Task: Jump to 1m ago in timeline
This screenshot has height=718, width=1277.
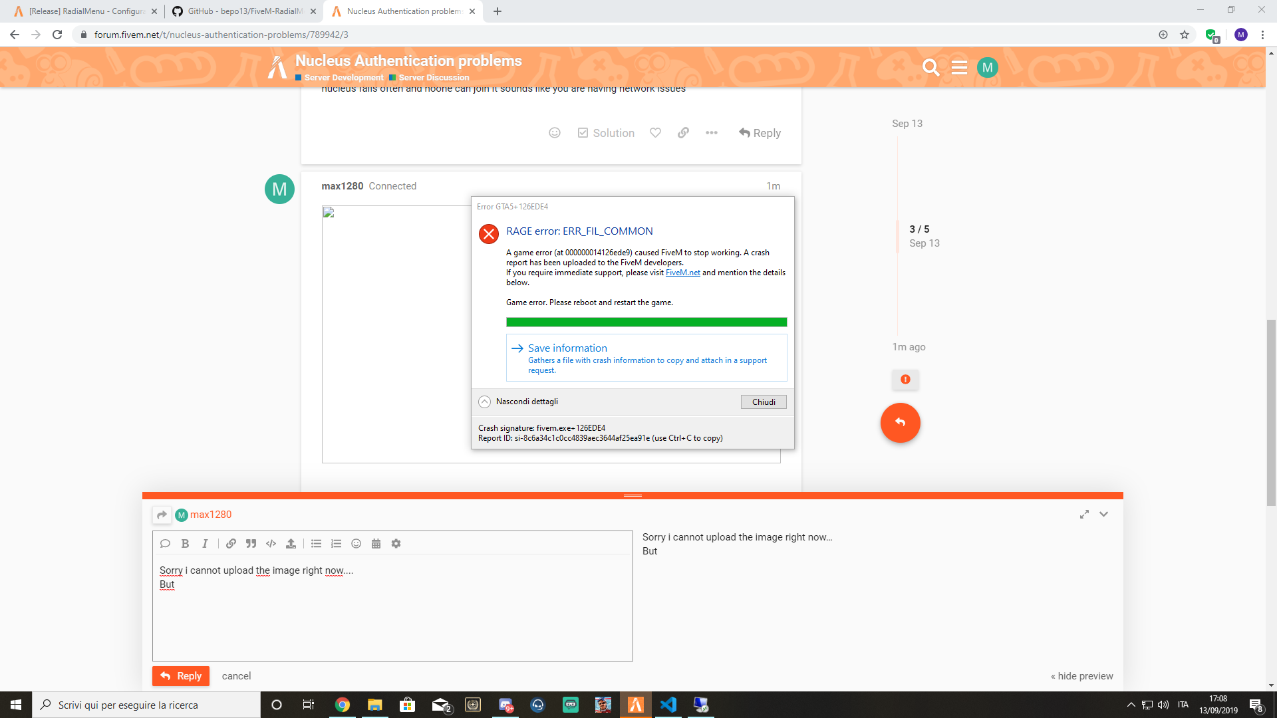Action: click(x=909, y=347)
